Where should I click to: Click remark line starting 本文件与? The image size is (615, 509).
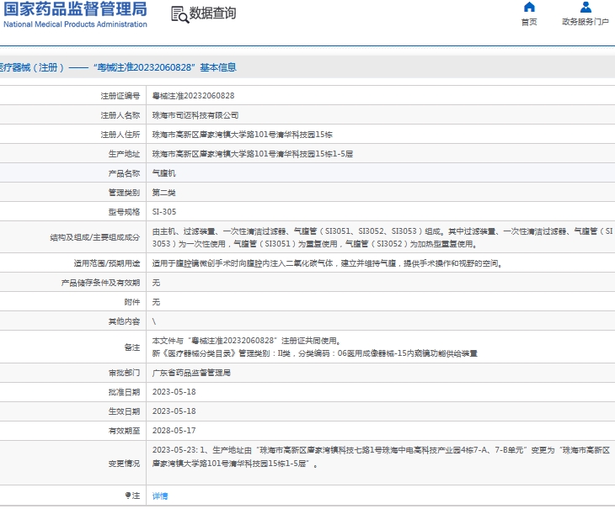click(246, 341)
